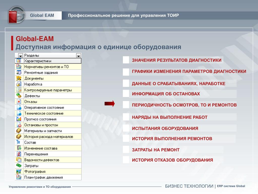258x194 pixels.
Task: Select the Фотография section
Action: 48,172
